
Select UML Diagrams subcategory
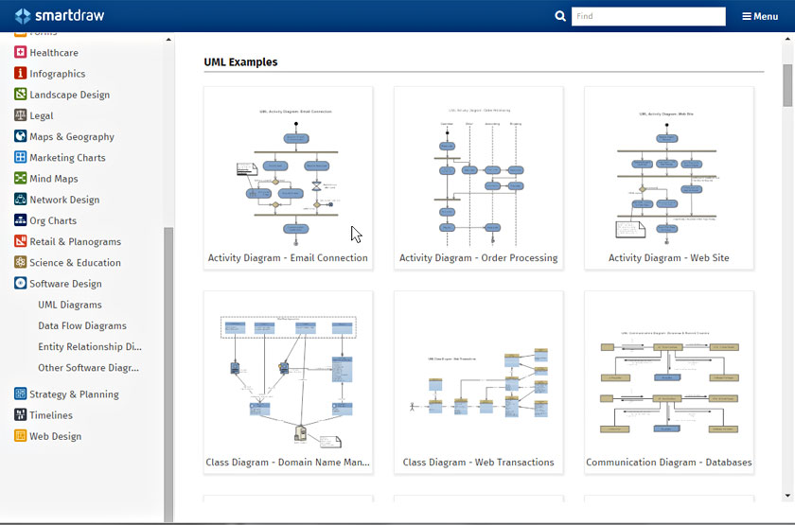point(69,305)
